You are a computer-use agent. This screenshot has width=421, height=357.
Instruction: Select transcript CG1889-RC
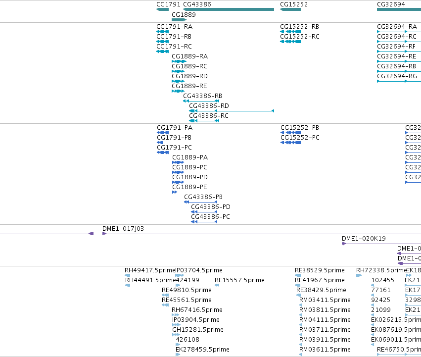point(178,71)
